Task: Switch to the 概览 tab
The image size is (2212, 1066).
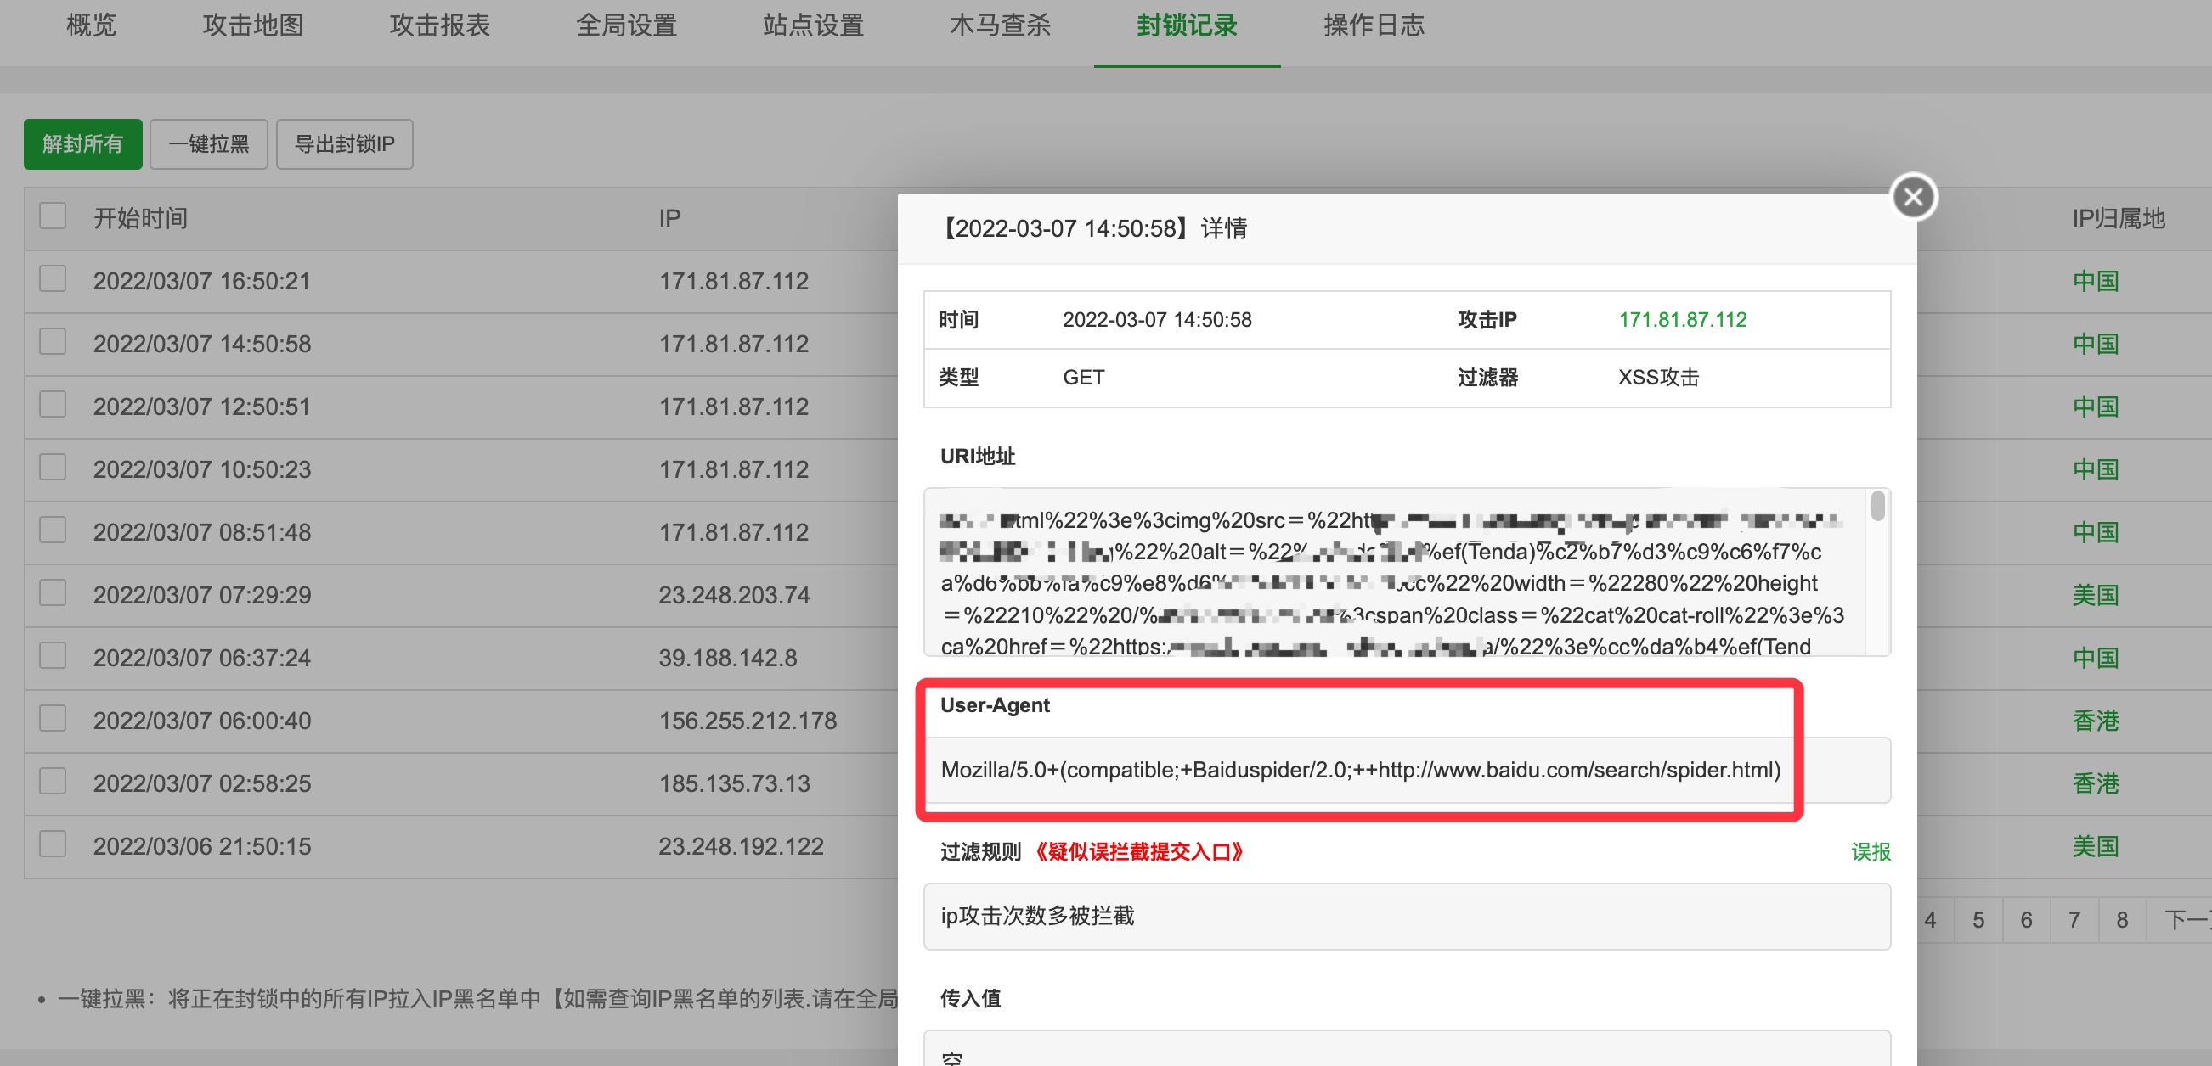Action: point(89,25)
